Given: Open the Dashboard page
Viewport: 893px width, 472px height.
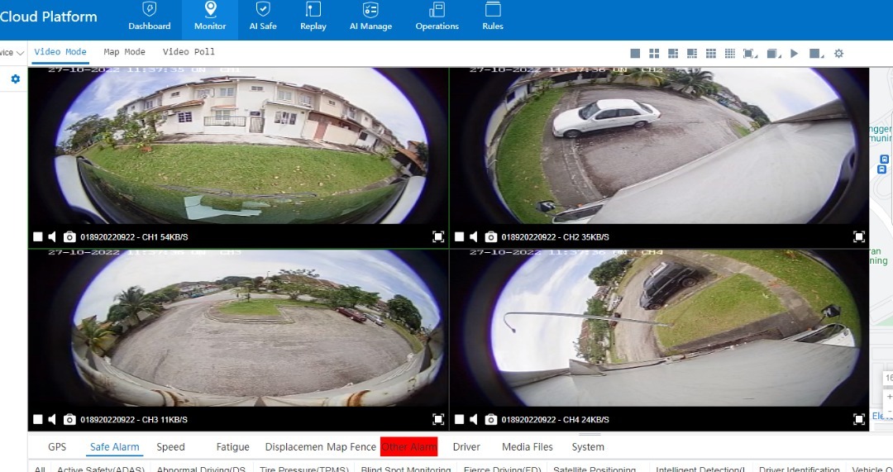Looking at the screenshot, I should point(149,18).
